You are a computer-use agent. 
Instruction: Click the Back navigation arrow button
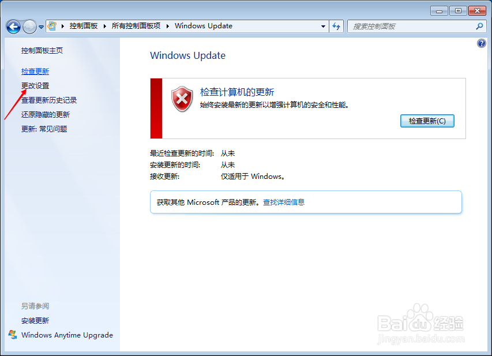[x=13, y=27]
